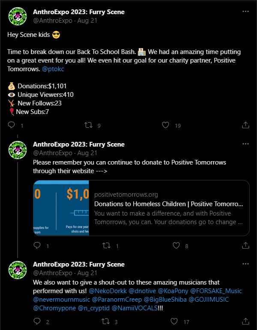Viewport: 257px width, 330px height.
Task: Share the musicians shout-out tweet
Action: tap(246, 321)
